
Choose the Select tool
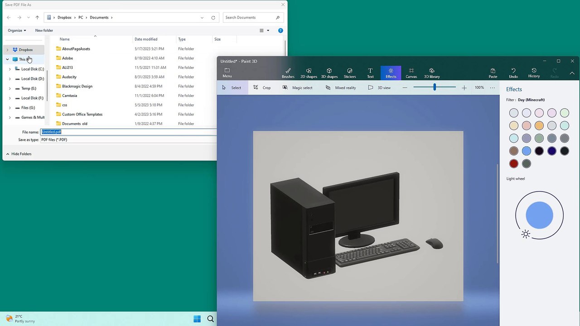(232, 87)
